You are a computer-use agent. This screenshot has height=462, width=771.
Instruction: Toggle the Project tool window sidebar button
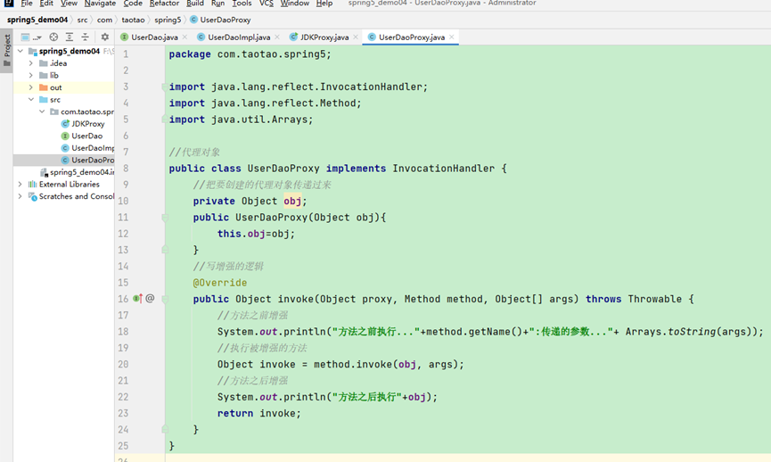tap(7, 50)
